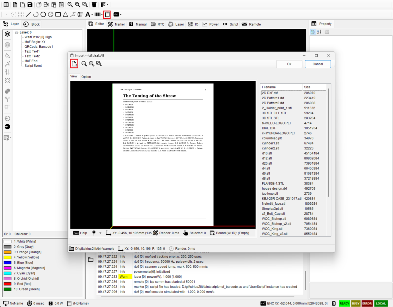Viewport: 393px width, 307px height.
Task: Click Ok in the Import dialog
Action: click(289, 64)
